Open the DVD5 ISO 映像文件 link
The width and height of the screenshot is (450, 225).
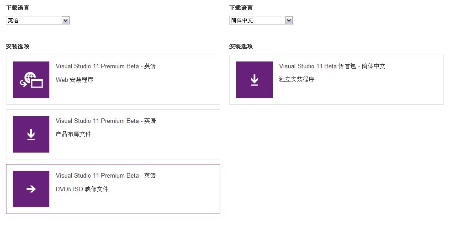[x=82, y=189]
